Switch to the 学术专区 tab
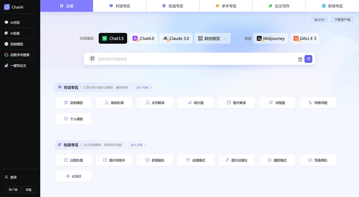The width and height of the screenshot is (359, 197). coord(226,6)
